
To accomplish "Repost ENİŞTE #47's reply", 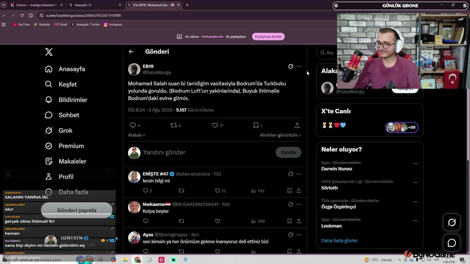I will coord(181,191).
